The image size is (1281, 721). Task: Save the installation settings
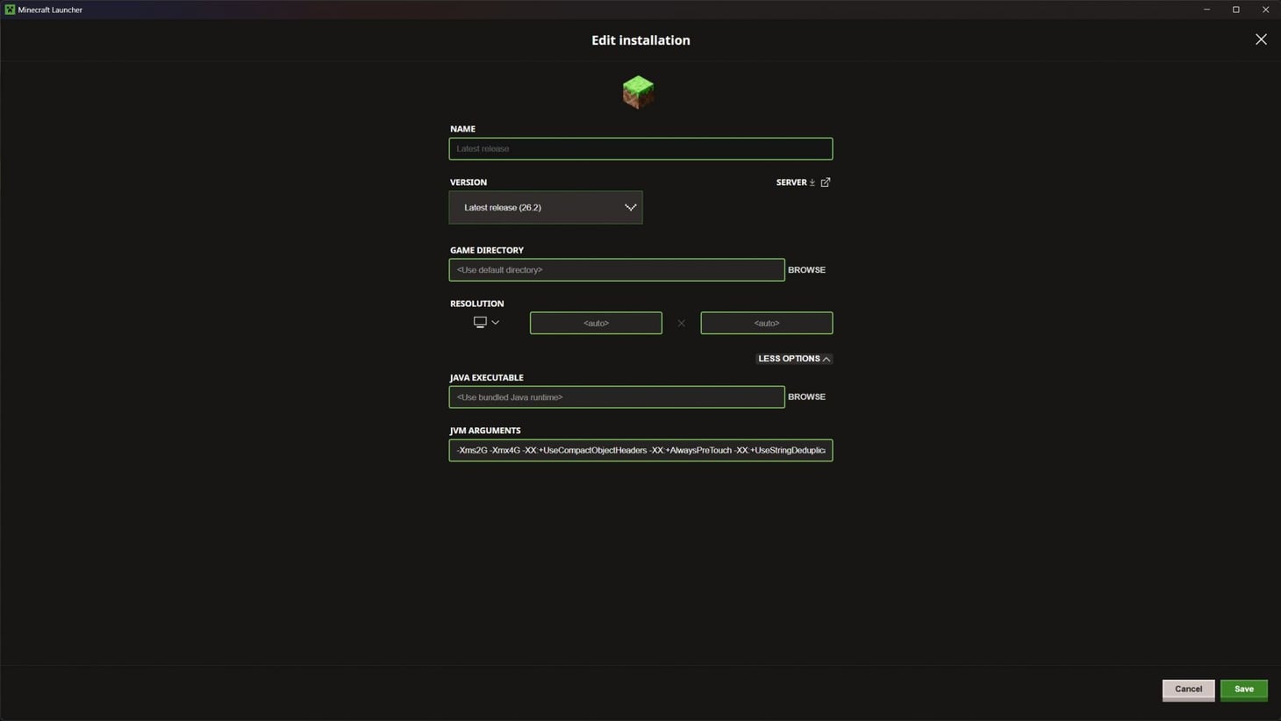pyautogui.click(x=1244, y=689)
